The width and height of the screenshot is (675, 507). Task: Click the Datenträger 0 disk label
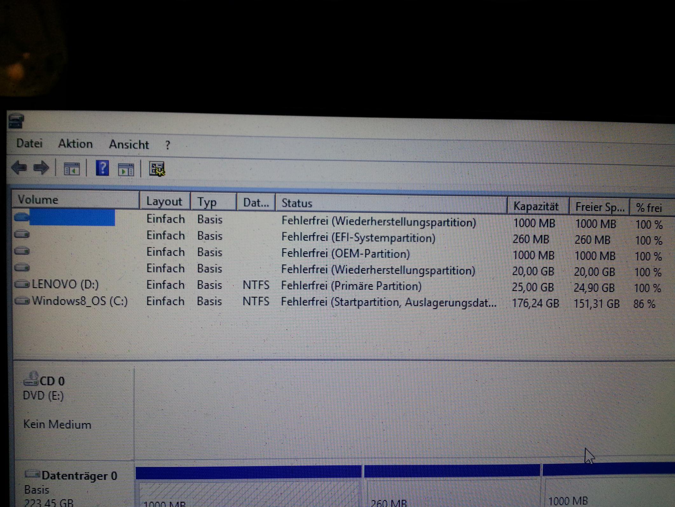79,476
